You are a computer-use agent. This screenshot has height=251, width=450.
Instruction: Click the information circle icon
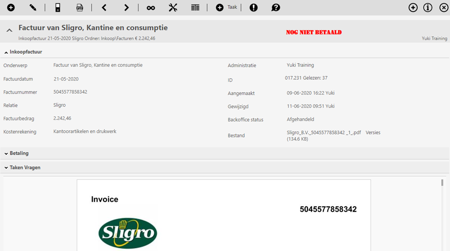point(428,7)
